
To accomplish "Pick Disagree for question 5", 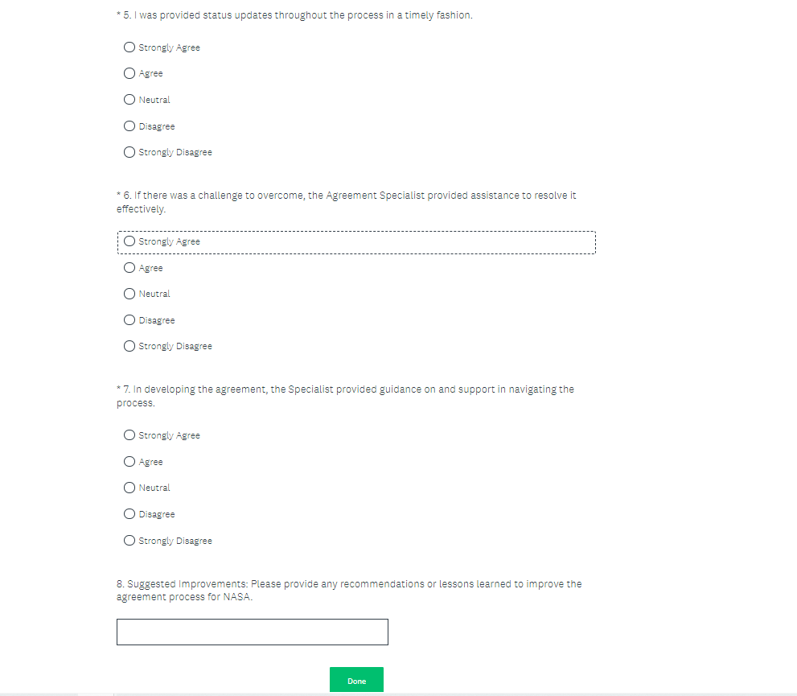I will [129, 126].
